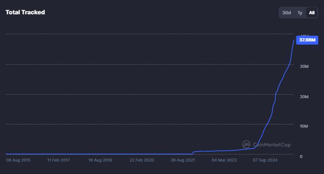Click the 11 Feb 2017 date label
The height and width of the screenshot is (174, 324).
click(x=58, y=160)
